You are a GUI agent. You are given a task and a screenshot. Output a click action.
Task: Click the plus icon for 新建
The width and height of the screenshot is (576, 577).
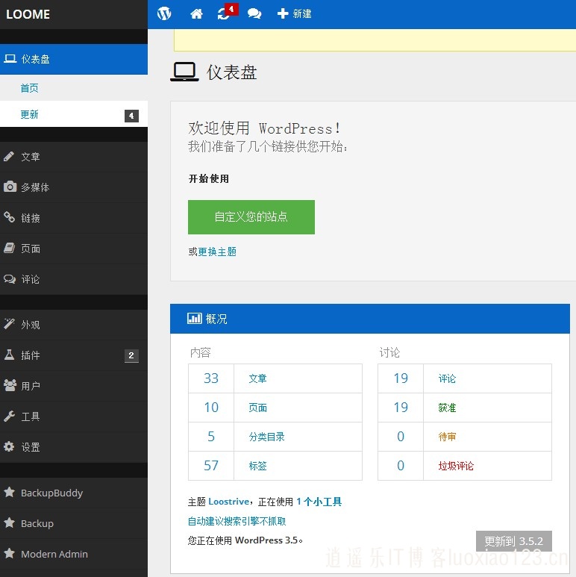(283, 13)
